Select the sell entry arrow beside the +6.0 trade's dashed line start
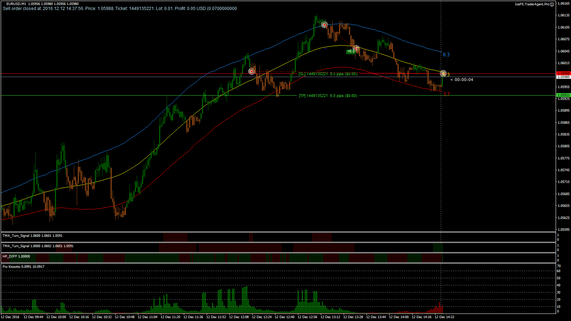The width and height of the screenshot is (571, 321). point(324,25)
